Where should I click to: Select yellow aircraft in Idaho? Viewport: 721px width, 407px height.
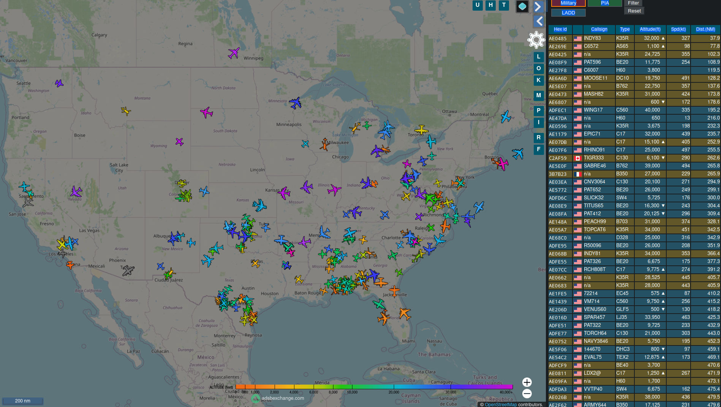[x=126, y=111]
